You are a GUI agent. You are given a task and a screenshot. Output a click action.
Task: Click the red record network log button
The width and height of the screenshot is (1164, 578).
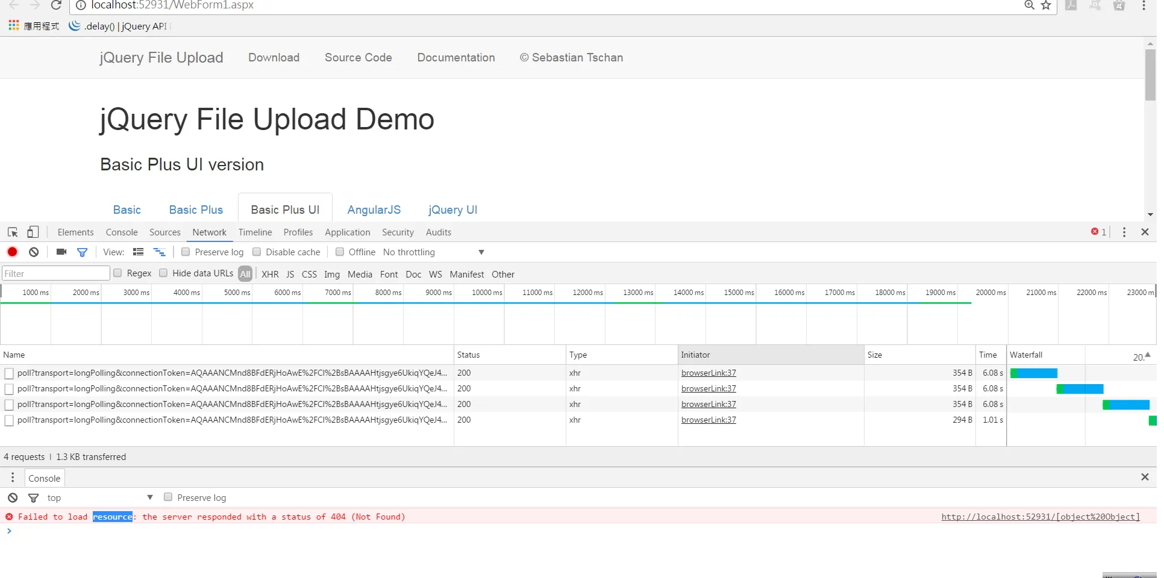12,252
